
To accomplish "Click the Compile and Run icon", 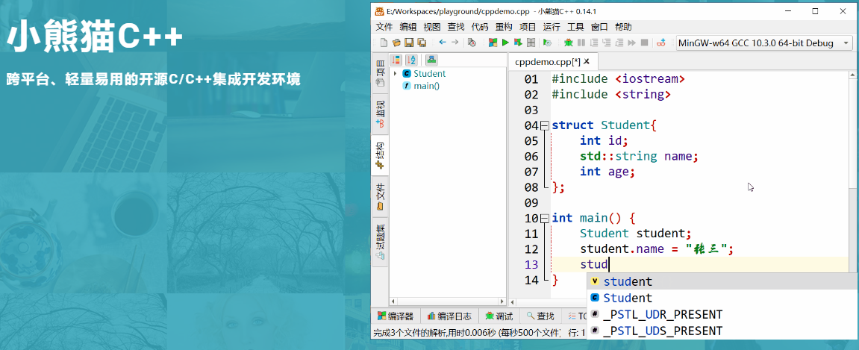I will 518,43.
